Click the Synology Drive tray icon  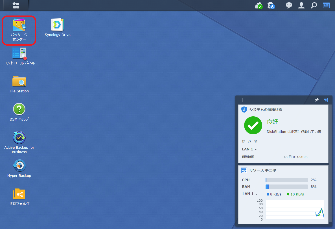pyautogui.click(x=271, y=6)
